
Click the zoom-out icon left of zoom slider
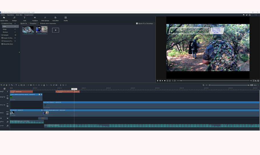[210, 85]
